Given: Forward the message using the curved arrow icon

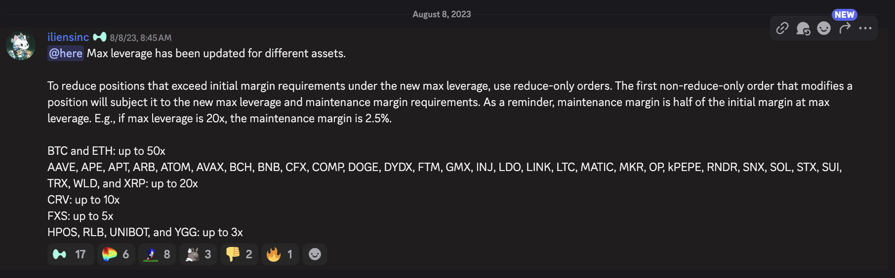Looking at the screenshot, I should coord(845,28).
